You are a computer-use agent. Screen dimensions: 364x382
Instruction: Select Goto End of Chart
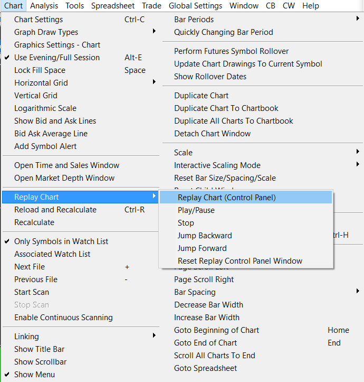(205, 343)
